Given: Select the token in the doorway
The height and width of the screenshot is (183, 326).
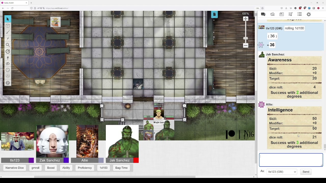Looking at the screenshot, I should tap(138, 84).
